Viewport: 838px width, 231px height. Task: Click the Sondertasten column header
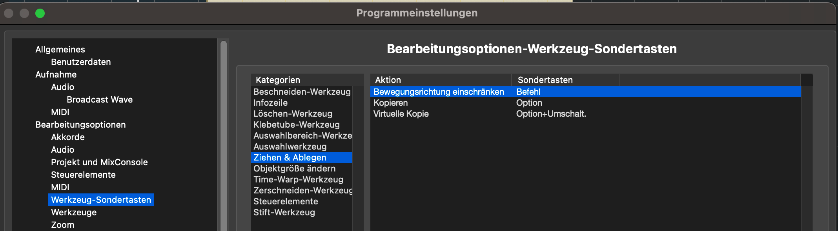[566, 80]
